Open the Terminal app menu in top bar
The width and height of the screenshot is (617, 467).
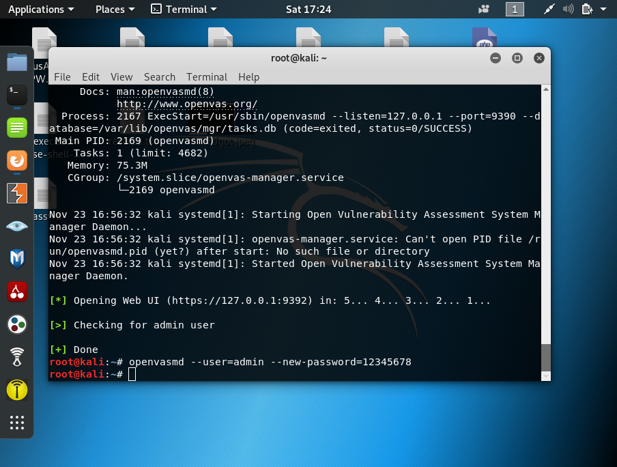(184, 9)
